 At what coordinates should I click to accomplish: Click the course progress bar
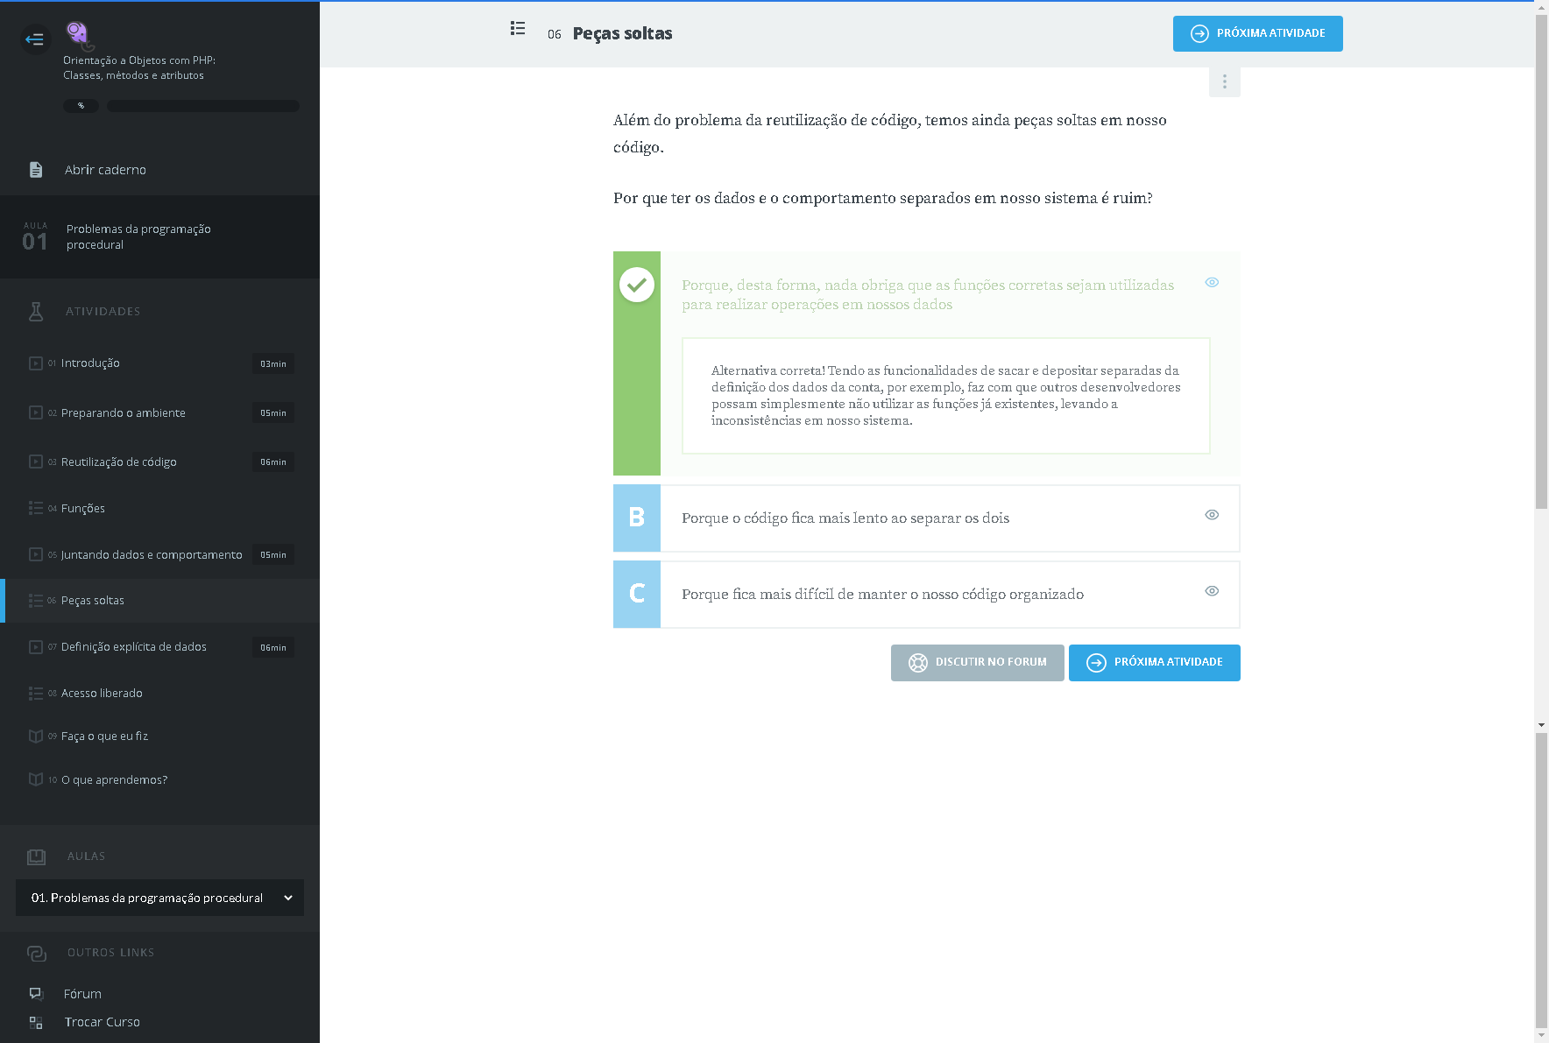(202, 106)
